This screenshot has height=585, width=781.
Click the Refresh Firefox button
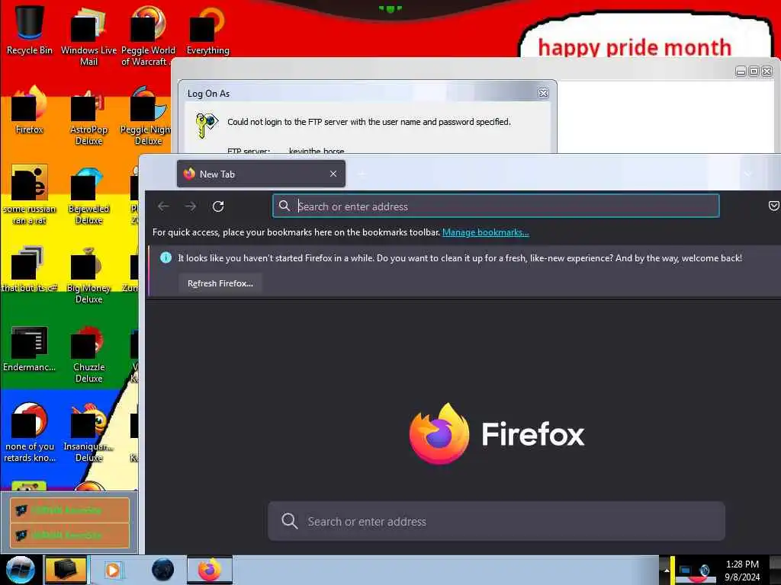pyautogui.click(x=220, y=283)
